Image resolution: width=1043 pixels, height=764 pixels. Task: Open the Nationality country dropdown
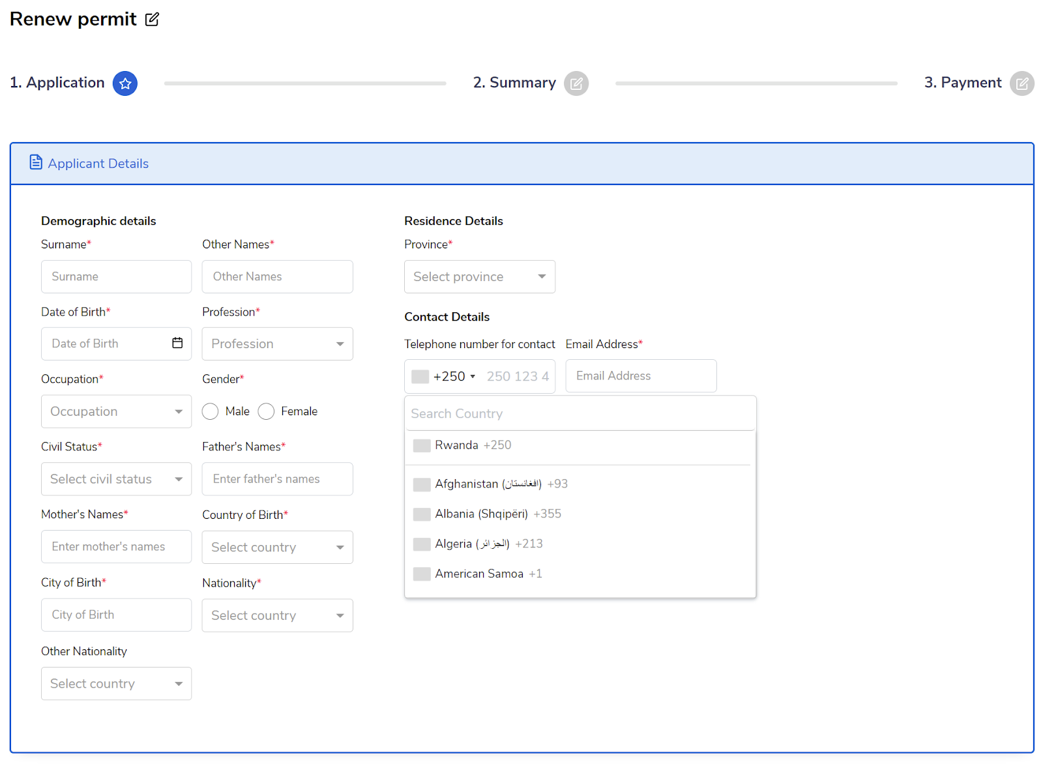point(278,615)
